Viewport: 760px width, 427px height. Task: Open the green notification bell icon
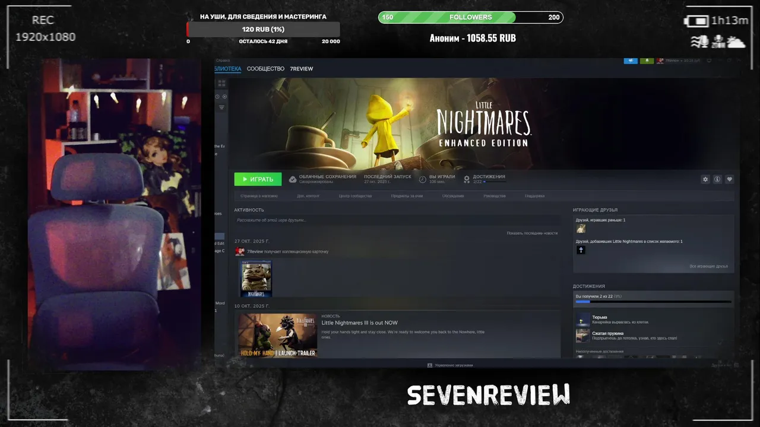[647, 60]
